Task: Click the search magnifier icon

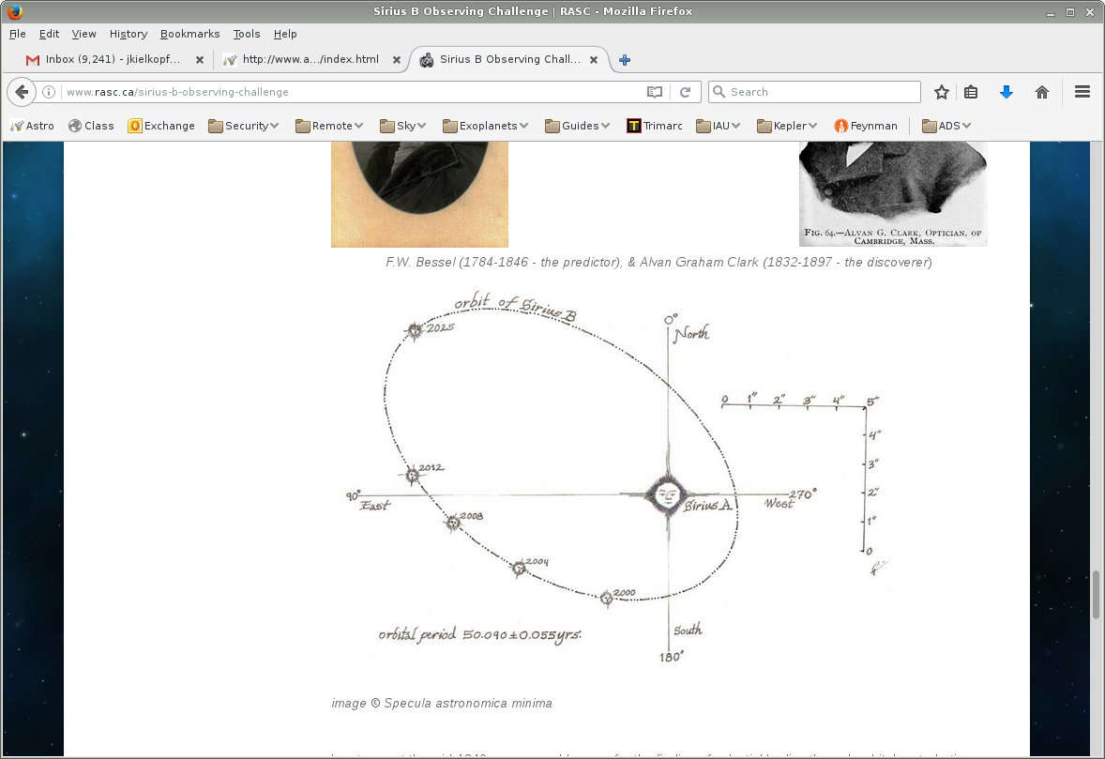Action: pos(719,92)
